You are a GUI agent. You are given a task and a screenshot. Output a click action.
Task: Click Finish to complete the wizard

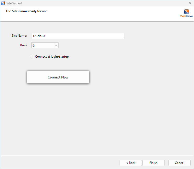[153, 163]
